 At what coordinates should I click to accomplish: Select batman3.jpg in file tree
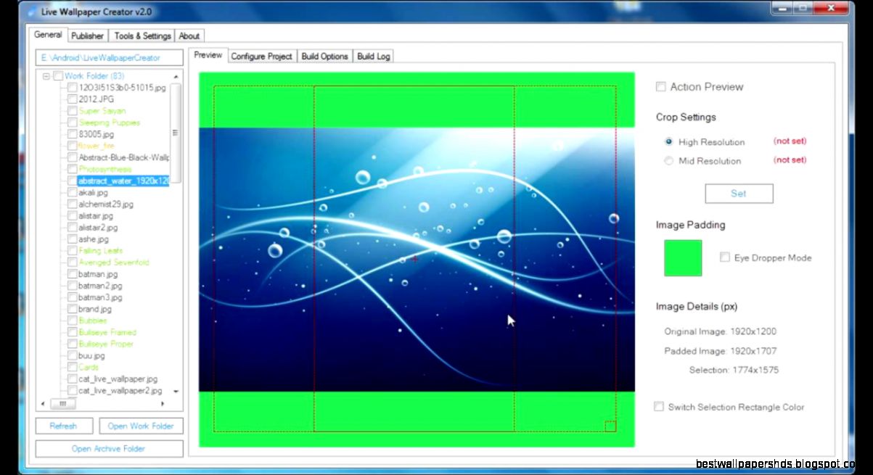click(100, 297)
